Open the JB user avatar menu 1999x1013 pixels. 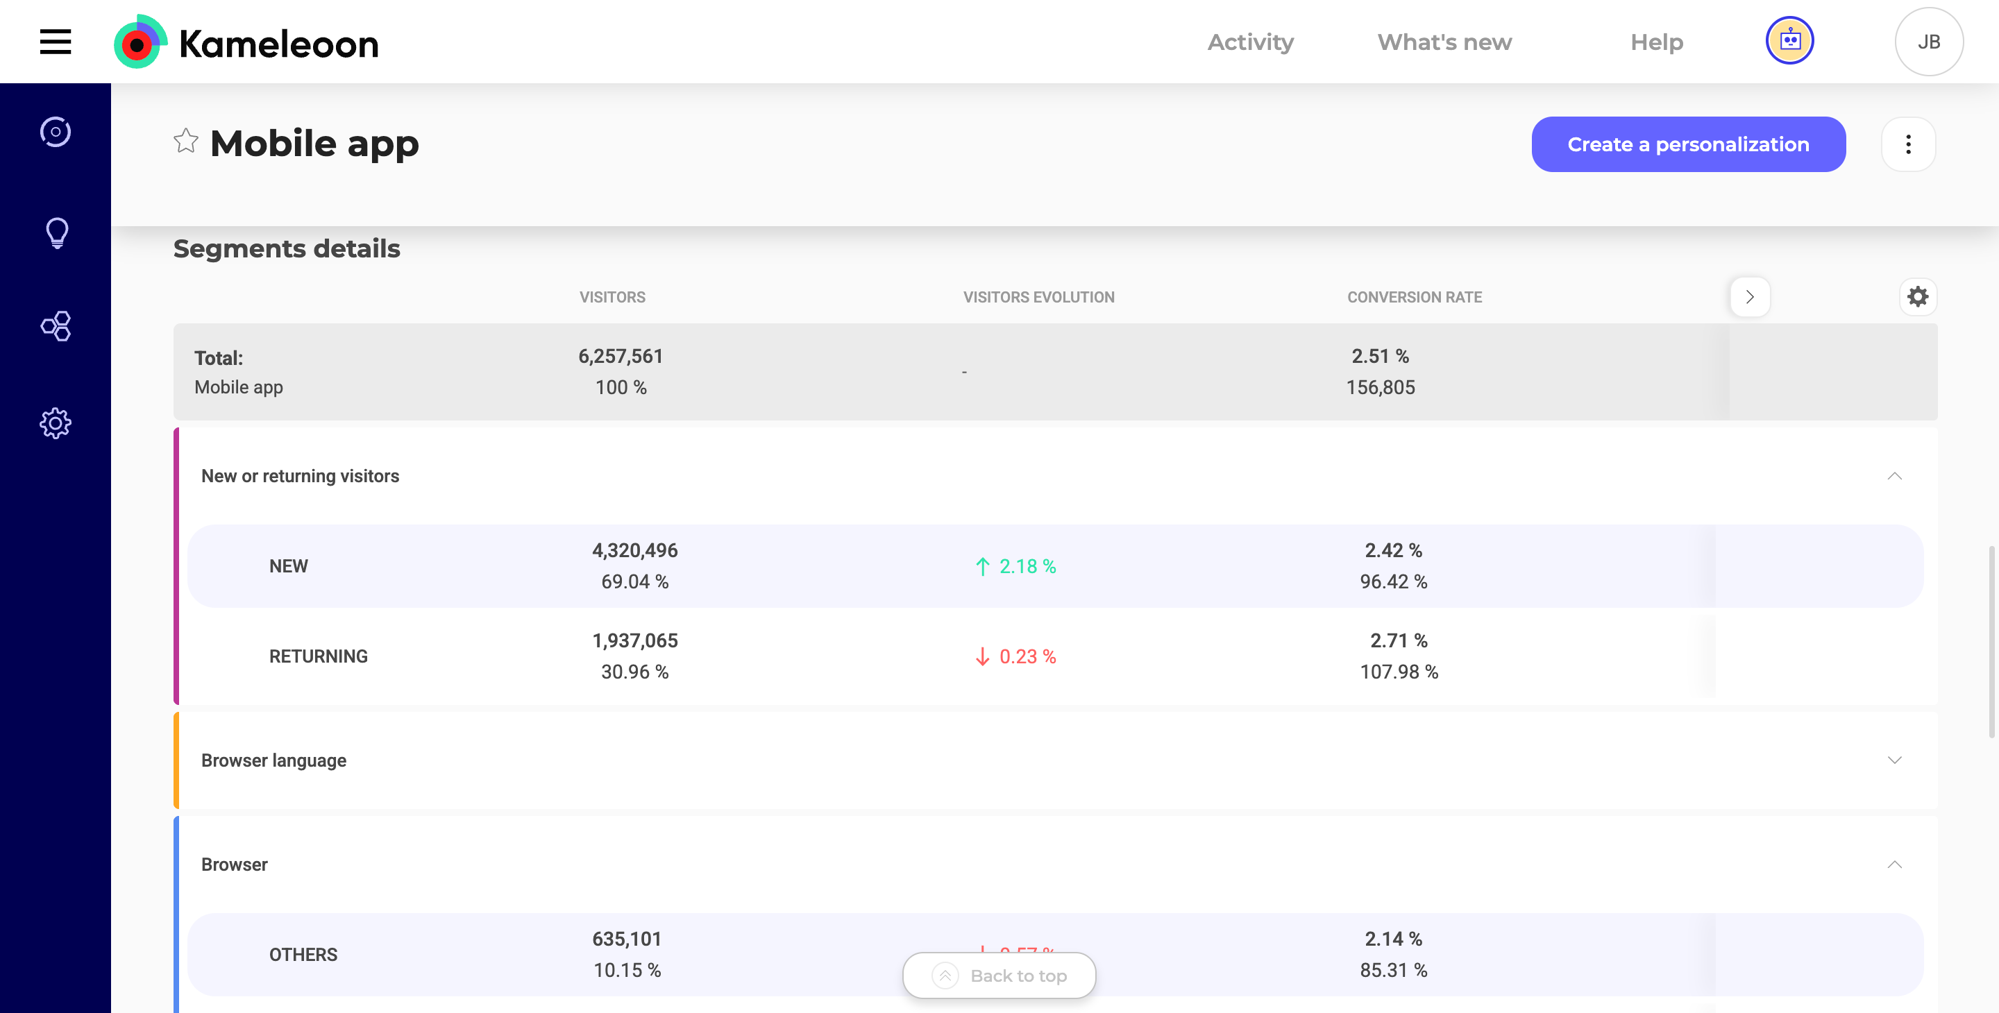click(x=1928, y=42)
